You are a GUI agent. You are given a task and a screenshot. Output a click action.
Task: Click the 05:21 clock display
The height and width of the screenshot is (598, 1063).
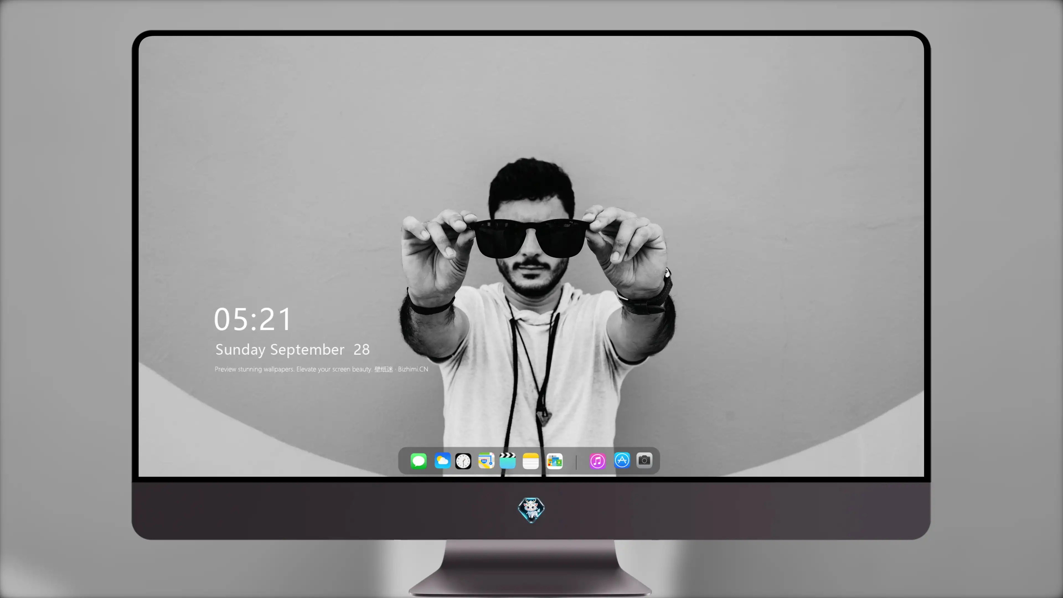[x=252, y=319]
